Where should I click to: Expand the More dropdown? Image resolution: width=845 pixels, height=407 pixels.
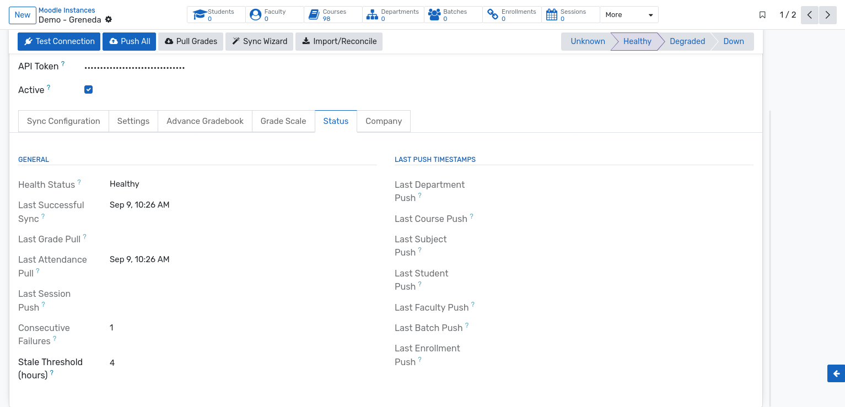point(629,15)
